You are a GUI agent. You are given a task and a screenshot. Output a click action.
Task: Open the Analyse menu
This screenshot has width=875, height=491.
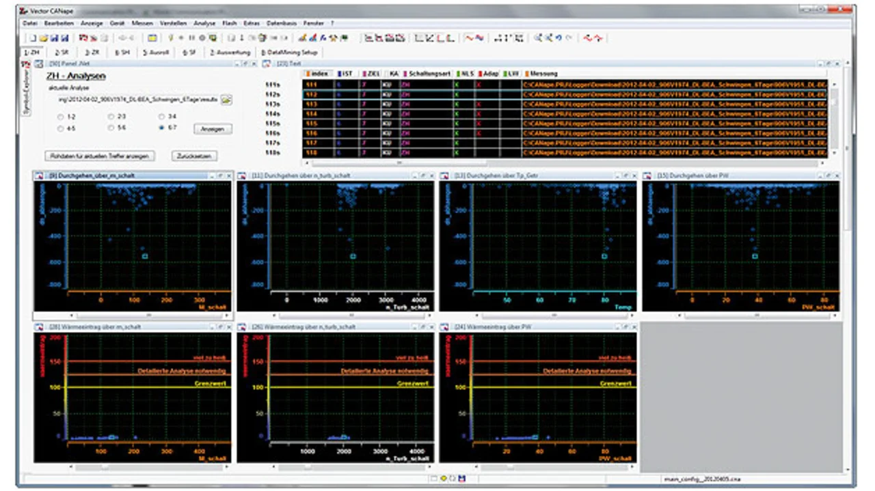pos(204,23)
